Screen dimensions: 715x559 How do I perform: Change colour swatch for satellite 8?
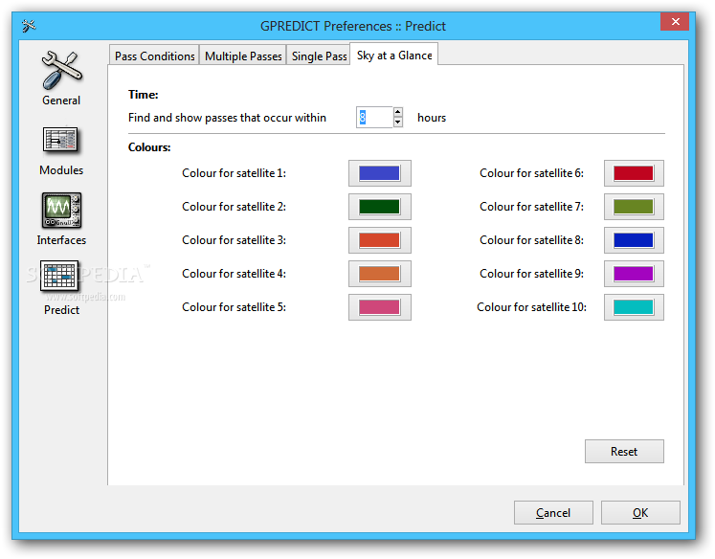pos(634,240)
